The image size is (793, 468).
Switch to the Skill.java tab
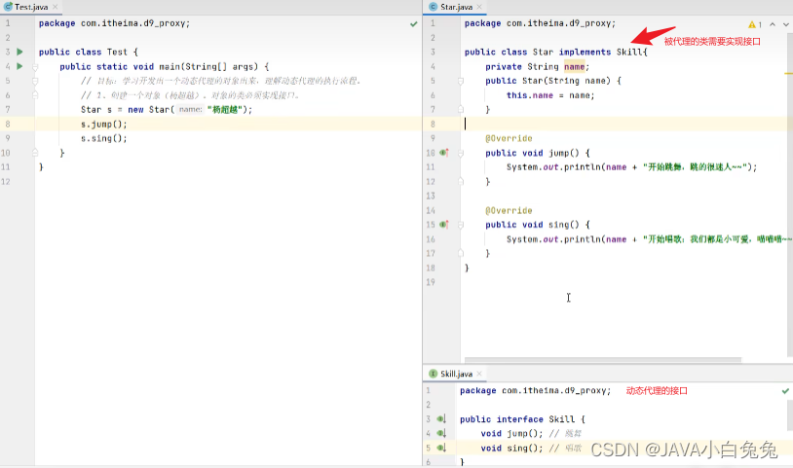pos(456,374)
